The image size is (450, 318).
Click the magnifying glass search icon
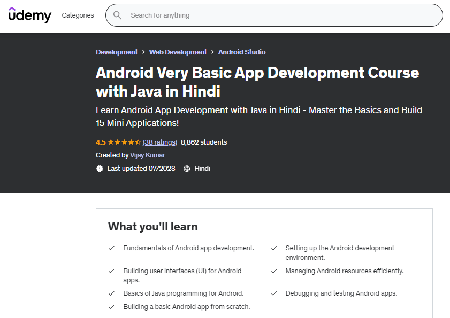tap(118, 15)
